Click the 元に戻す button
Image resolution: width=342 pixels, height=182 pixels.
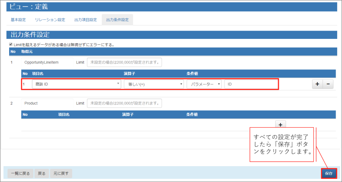pyautogui.click(x=61, y=173)
